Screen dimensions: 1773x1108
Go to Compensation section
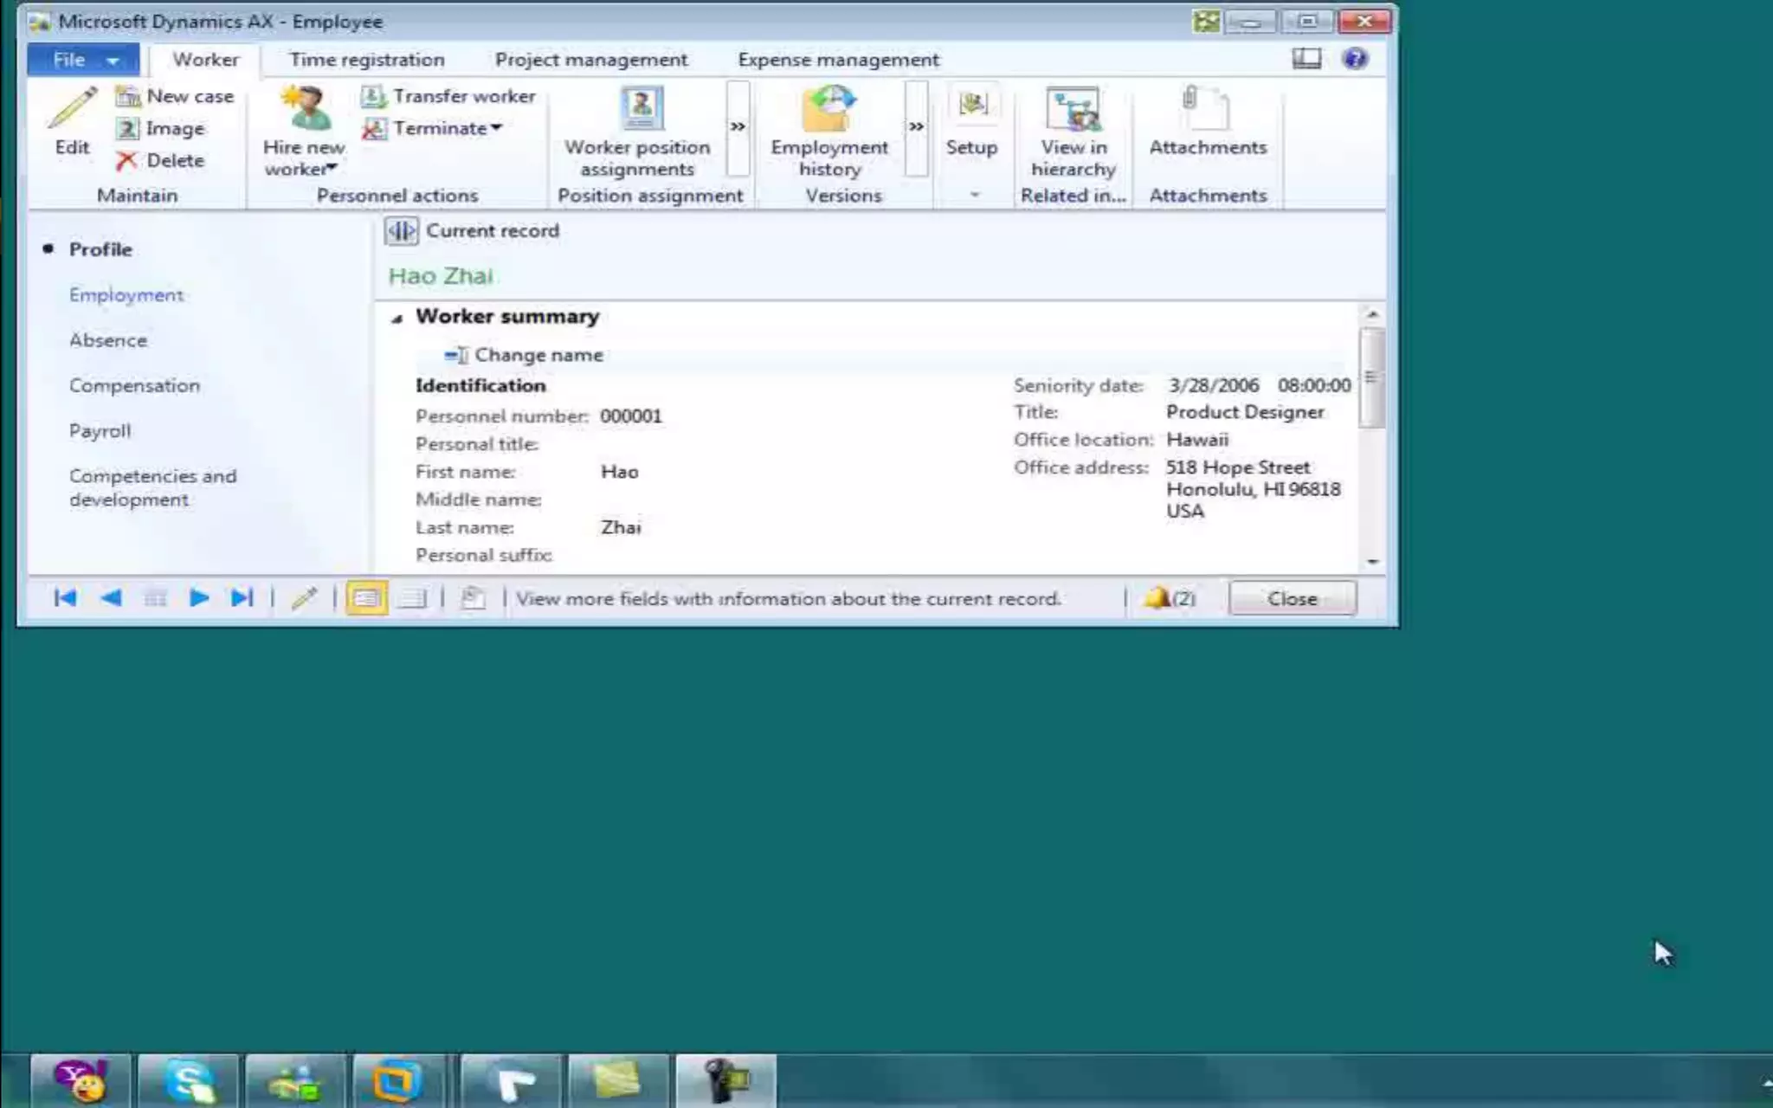pyautogui.click(x=134, y=386)
